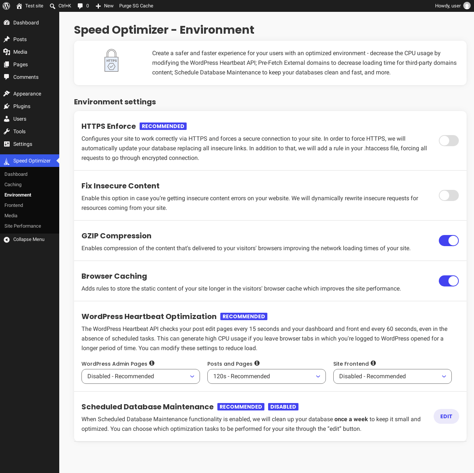Click the Plugins icon in sidebar
Viewport: 474px width, 473px height.
(x=7, y=106)
